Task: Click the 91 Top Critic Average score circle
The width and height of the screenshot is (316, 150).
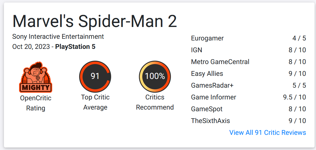Action: point(95,77)
